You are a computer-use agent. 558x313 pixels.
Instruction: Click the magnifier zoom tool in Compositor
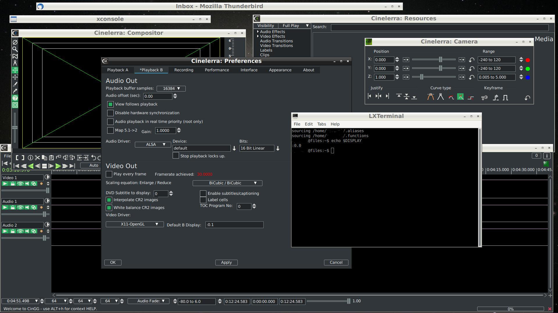[15, 49]
